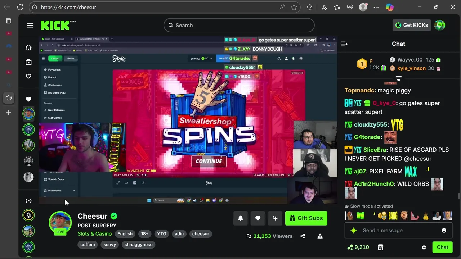Click the user avatar in top right
Image resolution: width=461 pixels, height=259 pixels.
click(x=440, y=25)
